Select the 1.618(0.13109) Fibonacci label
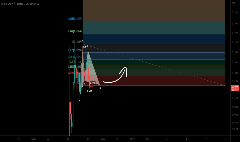 coord(75,19)
